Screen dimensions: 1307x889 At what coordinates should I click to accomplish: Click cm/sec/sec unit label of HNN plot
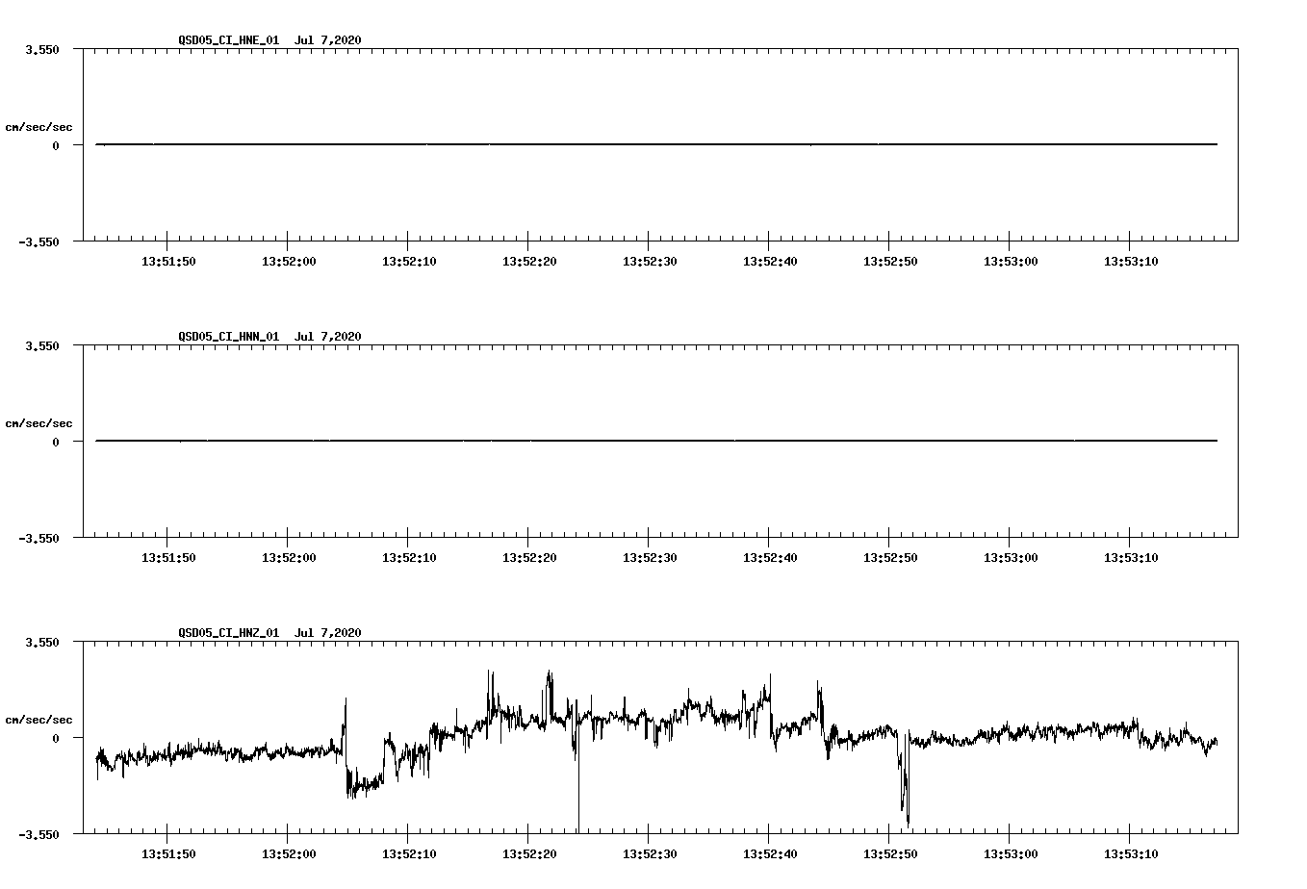[x=38, y=423]
